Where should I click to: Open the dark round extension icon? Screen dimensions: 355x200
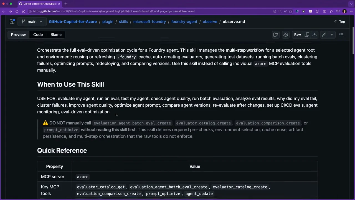[303, 11]
